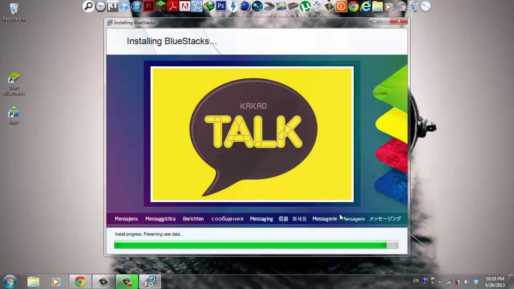This screenshot has width=514, height=289.
Task: Click the volume speaker icon in tray
Action: (467, 282)
